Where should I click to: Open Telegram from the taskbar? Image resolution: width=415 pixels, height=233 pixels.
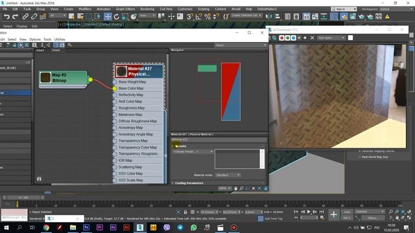[x=180, y=227]
